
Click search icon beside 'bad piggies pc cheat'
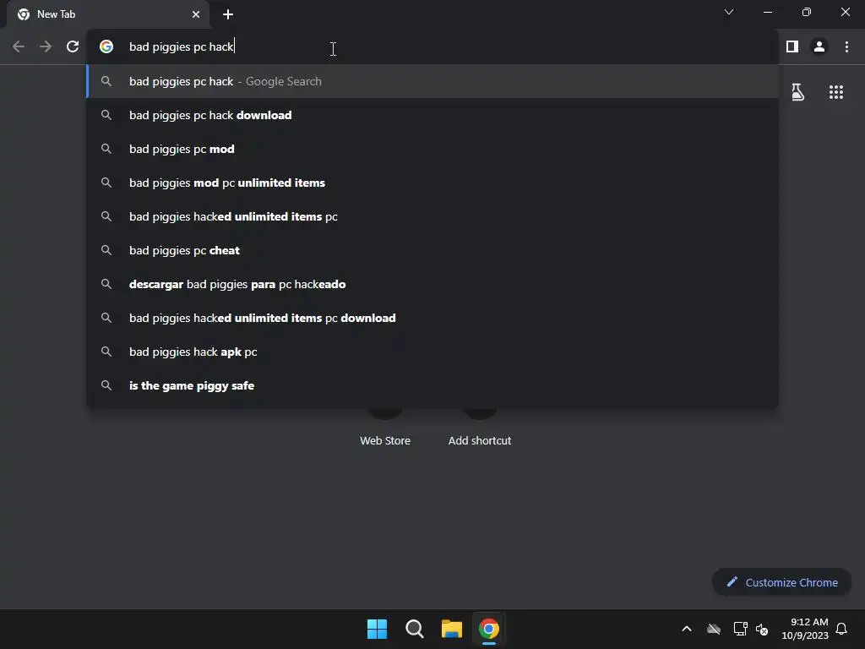pos(106,250)
